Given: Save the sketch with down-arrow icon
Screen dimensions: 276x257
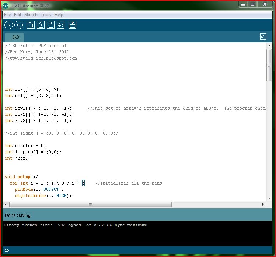Looking at the screenshot, I should click(50, 25).
